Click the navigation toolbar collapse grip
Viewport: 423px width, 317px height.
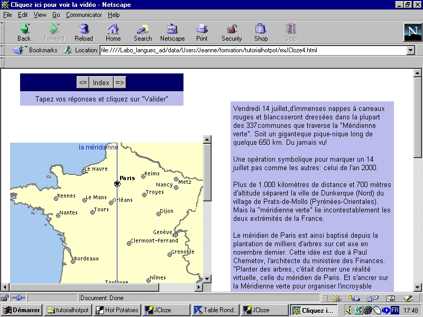pos(2,32)
